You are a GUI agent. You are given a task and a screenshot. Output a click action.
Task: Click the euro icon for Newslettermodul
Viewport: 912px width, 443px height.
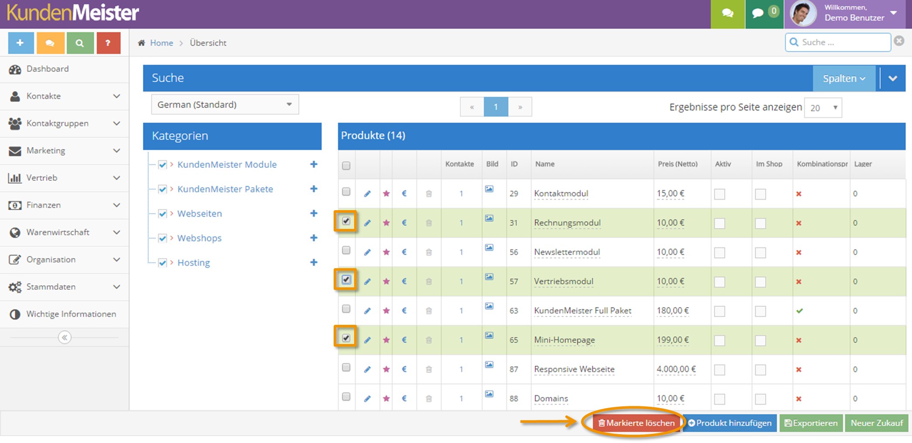point(404,252)
